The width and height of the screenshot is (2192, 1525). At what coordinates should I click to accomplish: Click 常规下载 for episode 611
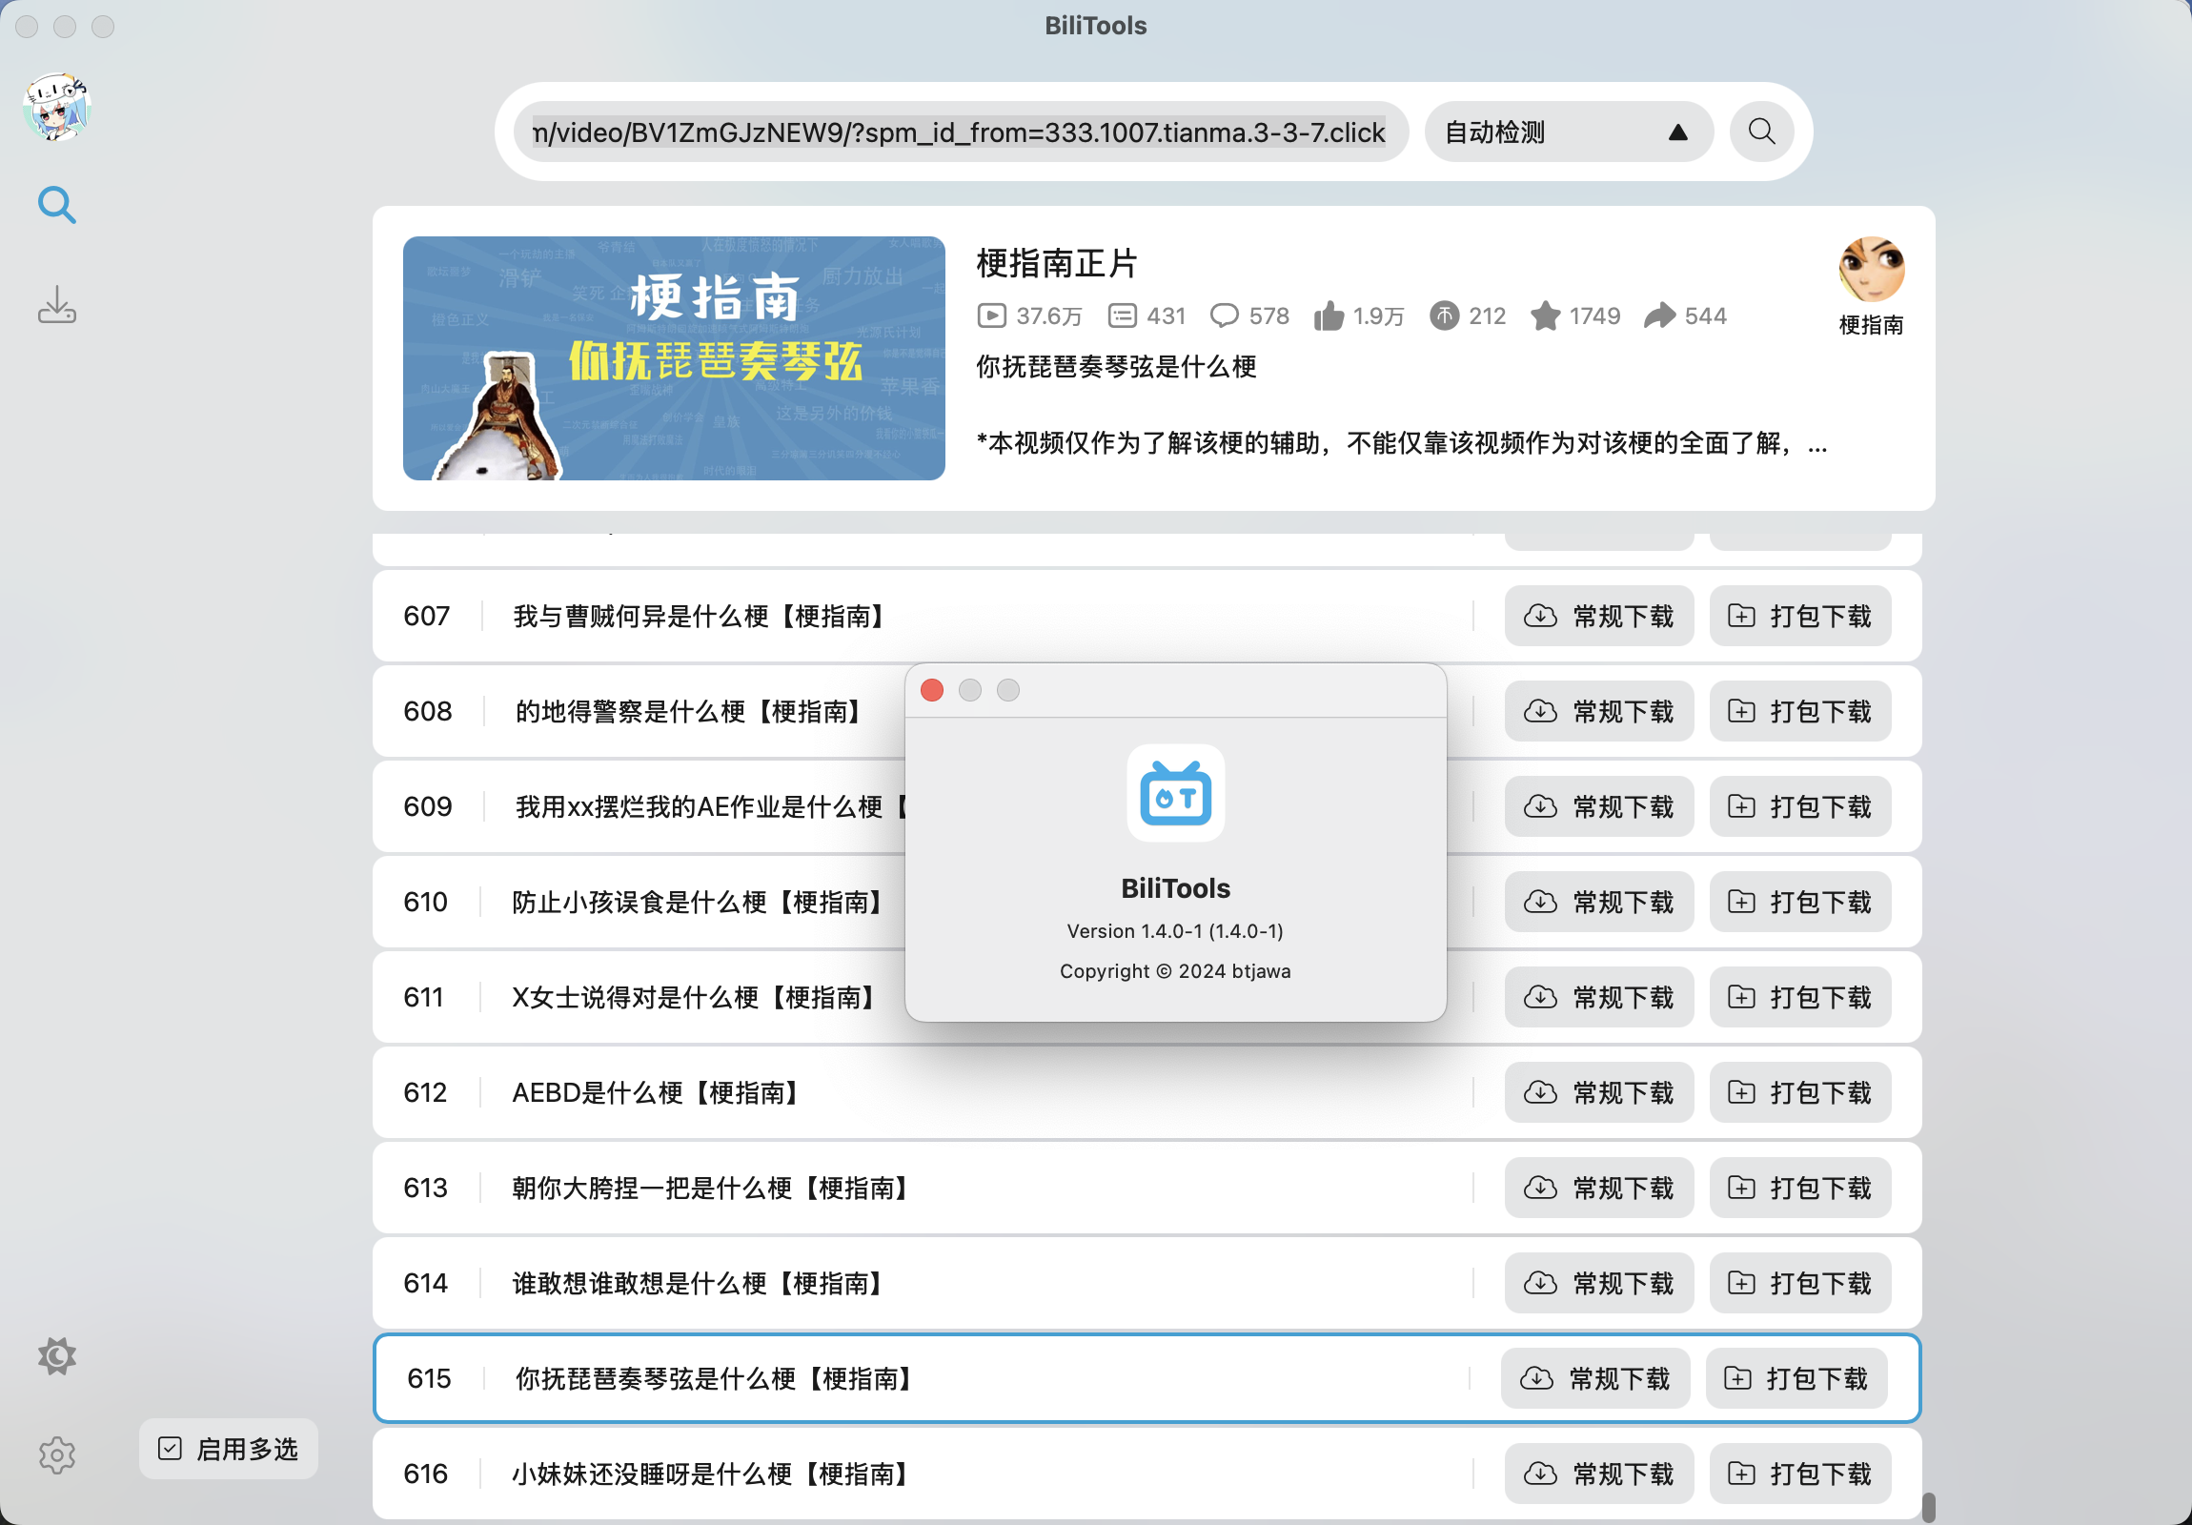coord(1599,997)
